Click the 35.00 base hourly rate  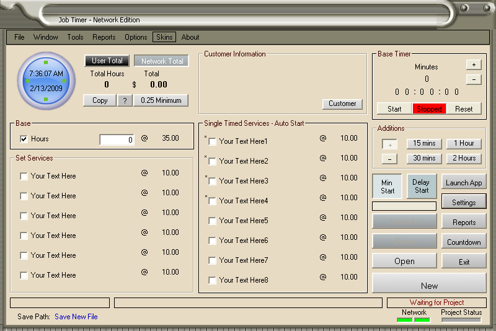coord(170,138)
